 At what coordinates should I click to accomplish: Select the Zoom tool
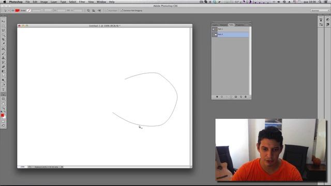click(x=3, y=108)
